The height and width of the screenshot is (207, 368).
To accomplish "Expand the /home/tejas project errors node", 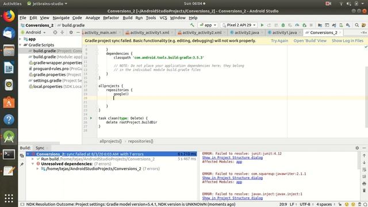I will click(x=37, y=168).
